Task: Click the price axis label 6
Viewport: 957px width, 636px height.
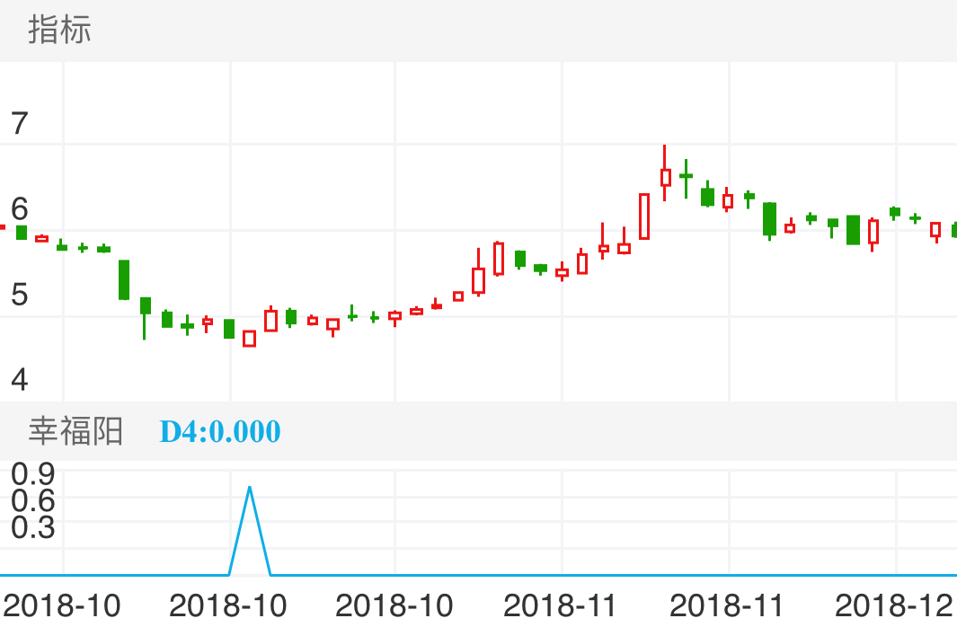Action: tap(19, 210)
